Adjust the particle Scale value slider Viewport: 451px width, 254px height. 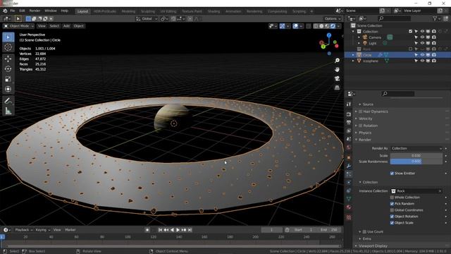(416, 155)
